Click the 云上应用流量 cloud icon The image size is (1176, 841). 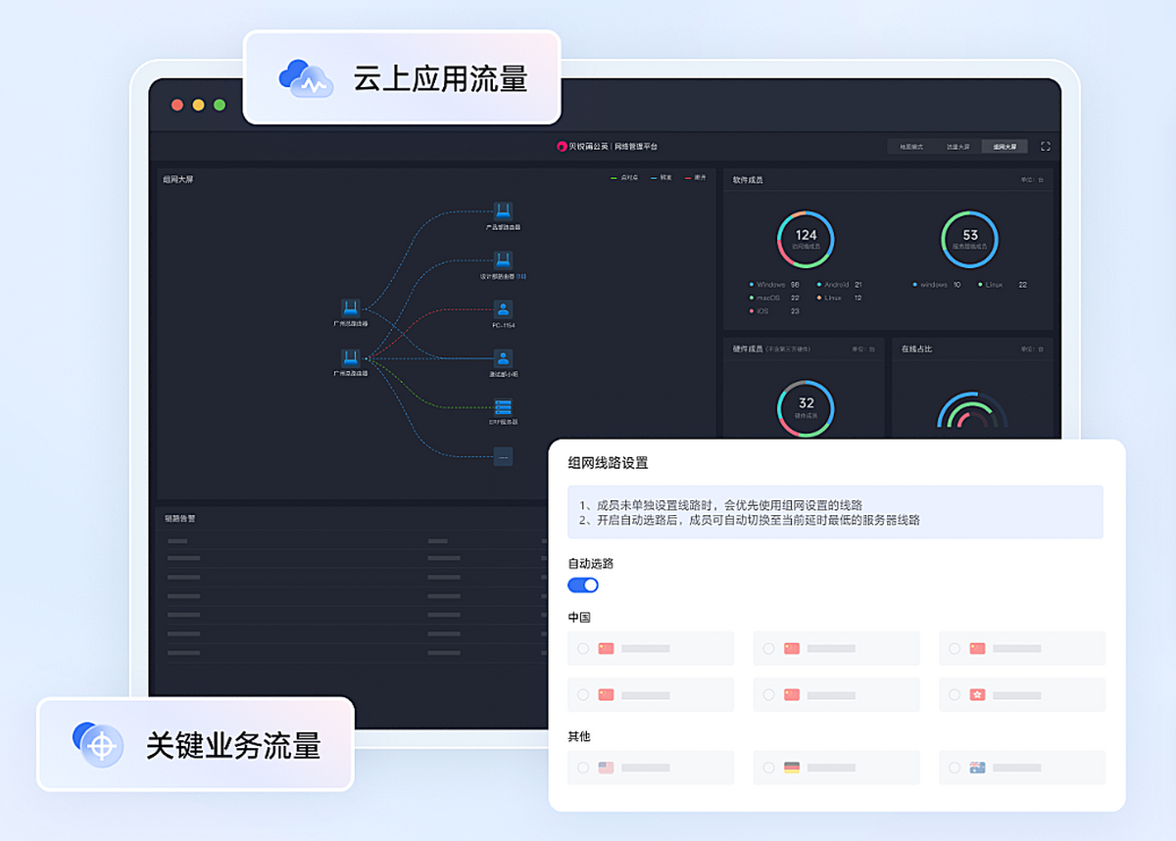[x=305, y=78]
